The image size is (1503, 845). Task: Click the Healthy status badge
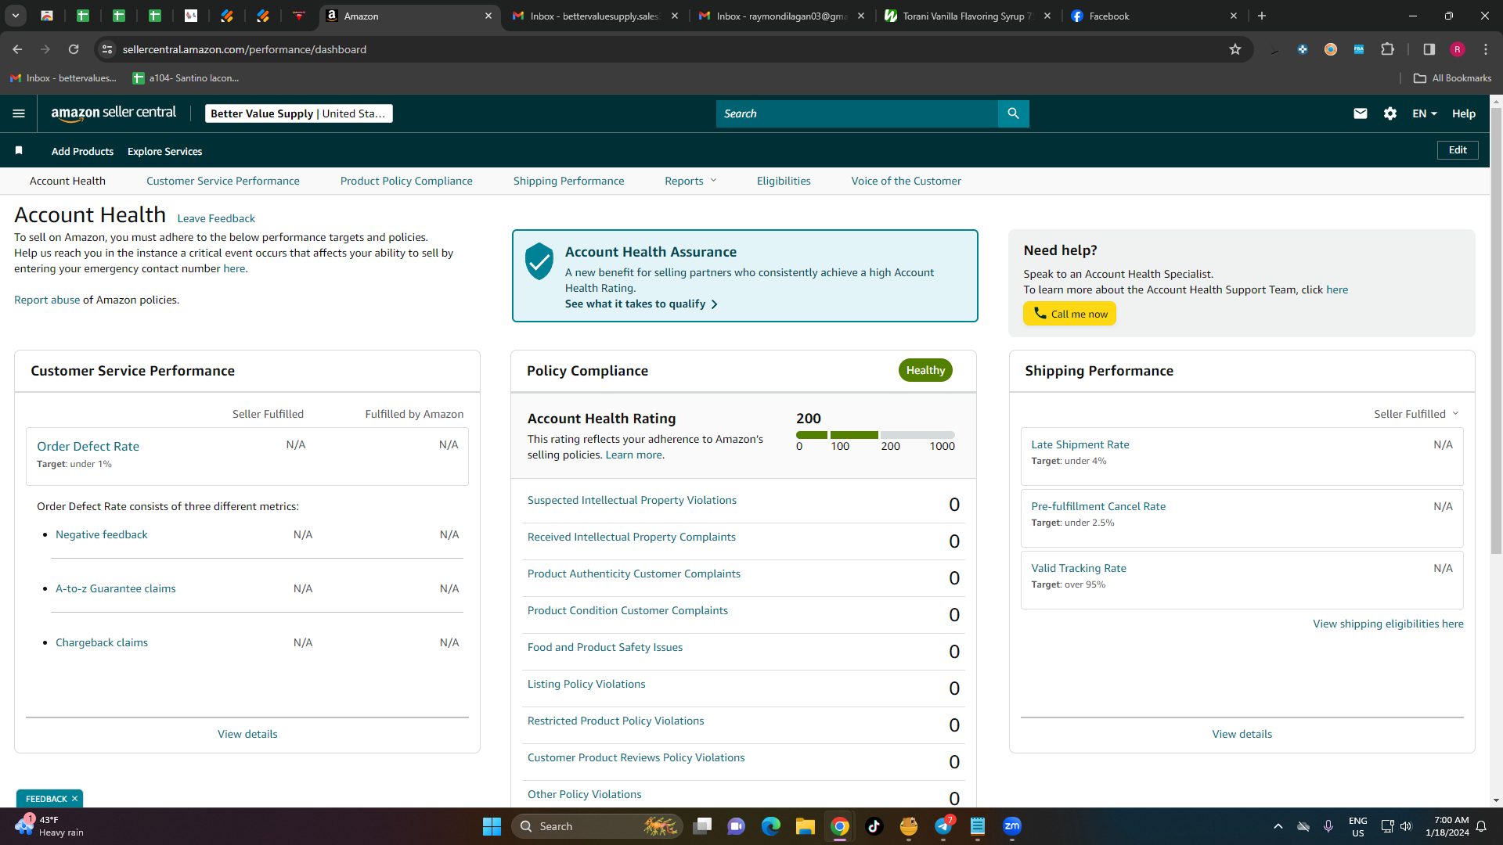925,370
